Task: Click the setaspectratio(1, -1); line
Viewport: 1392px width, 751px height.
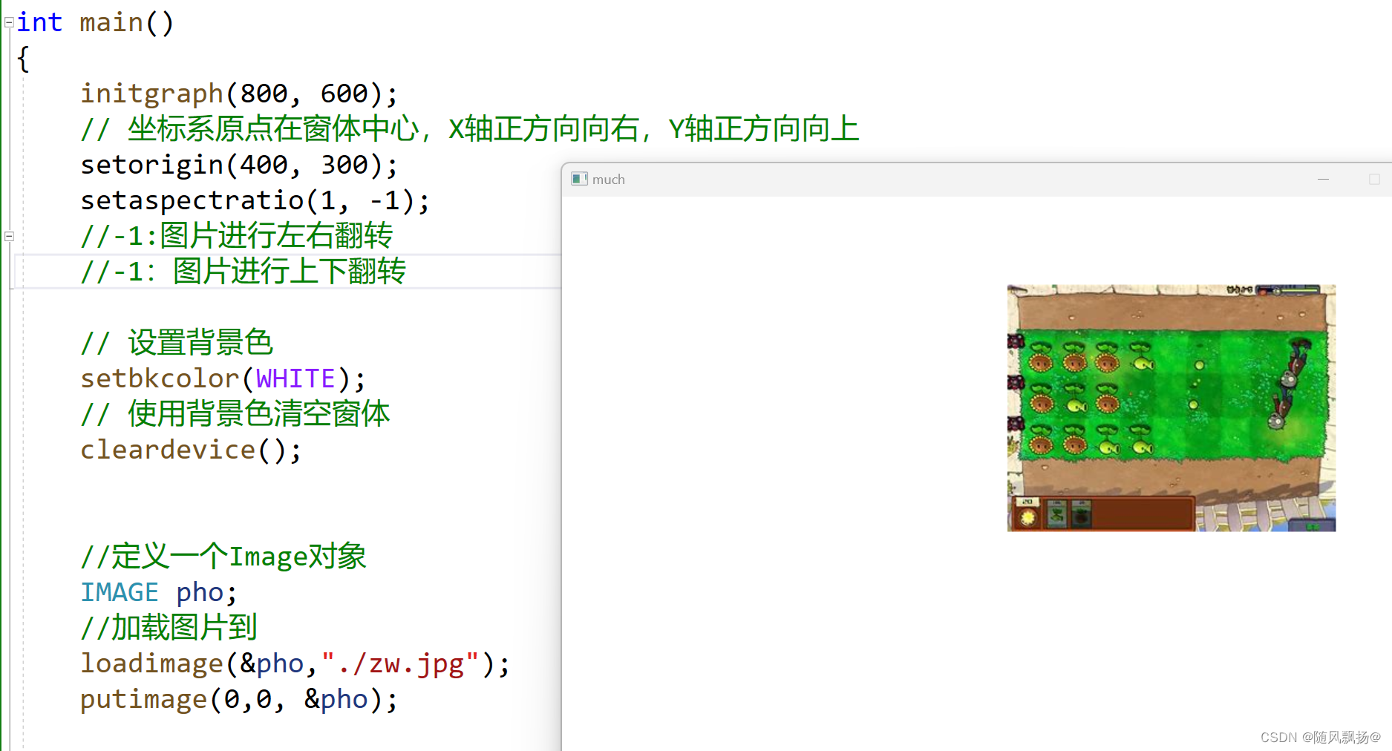Action: pos(255,200)
